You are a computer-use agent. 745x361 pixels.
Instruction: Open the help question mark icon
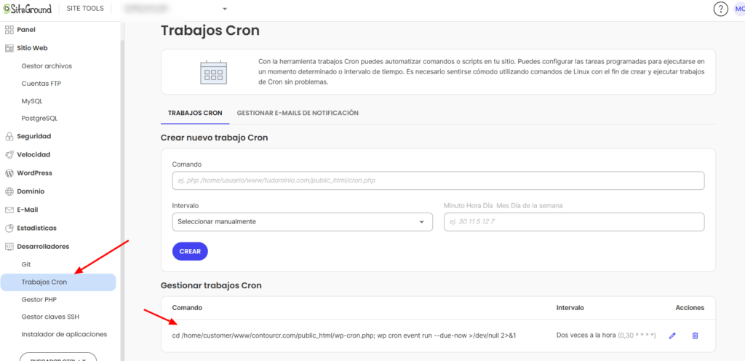pos(720,9)
